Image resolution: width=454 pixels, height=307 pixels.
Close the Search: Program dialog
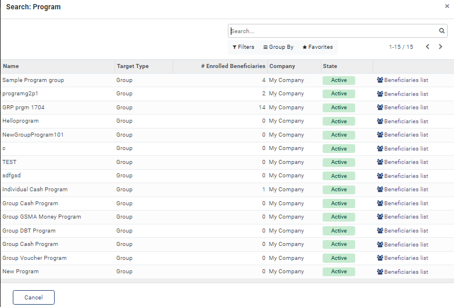click(446, 6)
